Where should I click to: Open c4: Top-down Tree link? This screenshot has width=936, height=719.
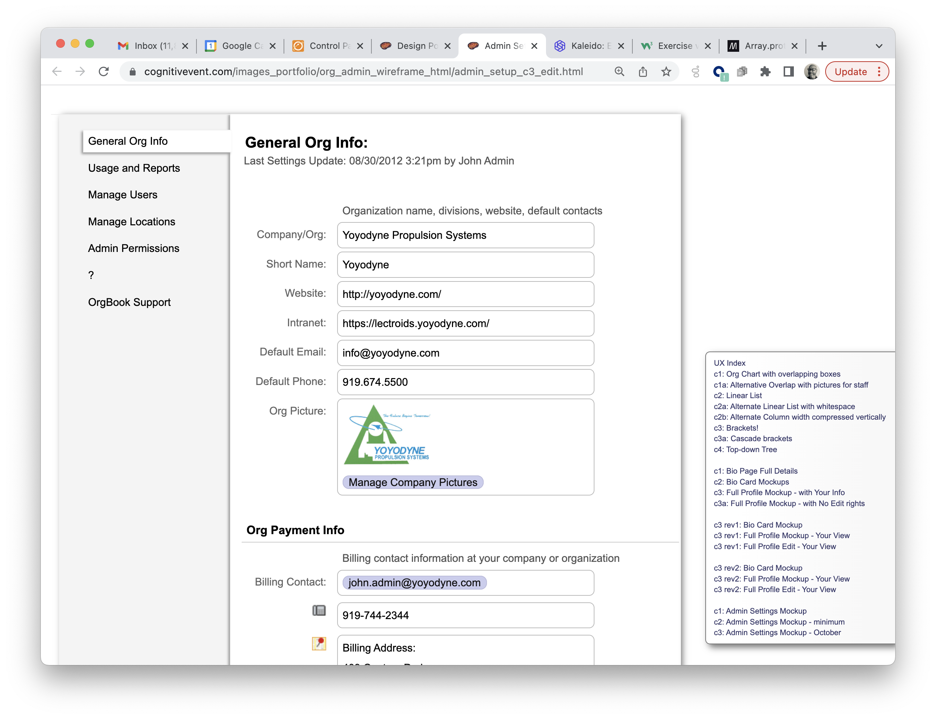coord(745,449)
